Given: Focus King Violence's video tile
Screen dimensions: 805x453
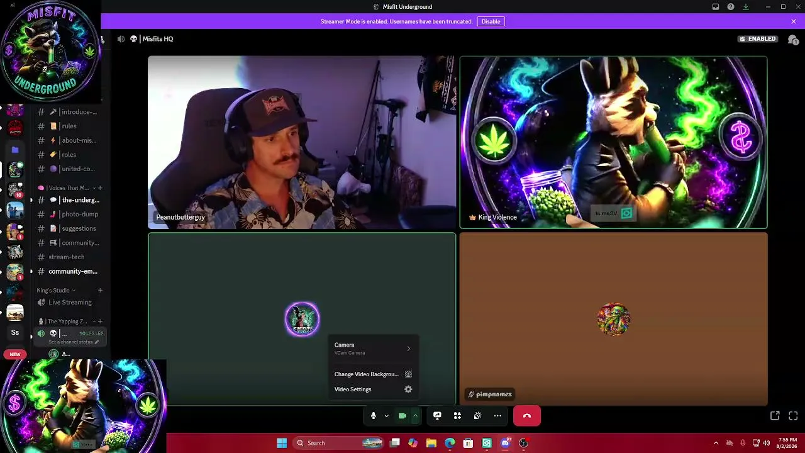Looking at the screenshot, I should [613, 142].
